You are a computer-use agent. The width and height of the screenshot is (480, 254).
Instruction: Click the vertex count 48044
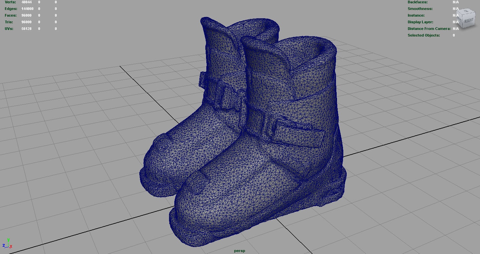27,2
